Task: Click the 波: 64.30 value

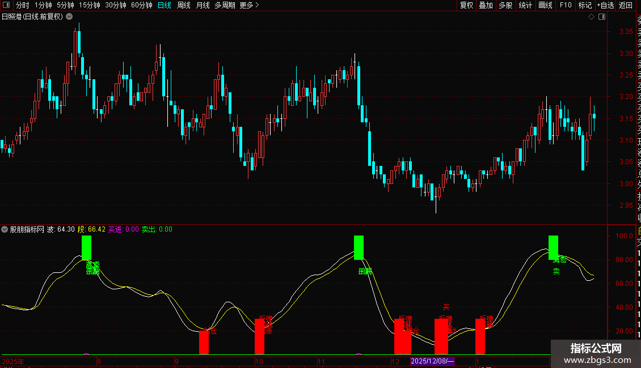Action: click(x=61, y=229)
